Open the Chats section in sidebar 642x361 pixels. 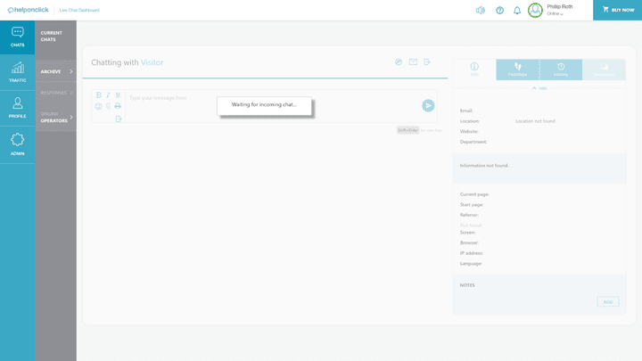tap(18, 37)
